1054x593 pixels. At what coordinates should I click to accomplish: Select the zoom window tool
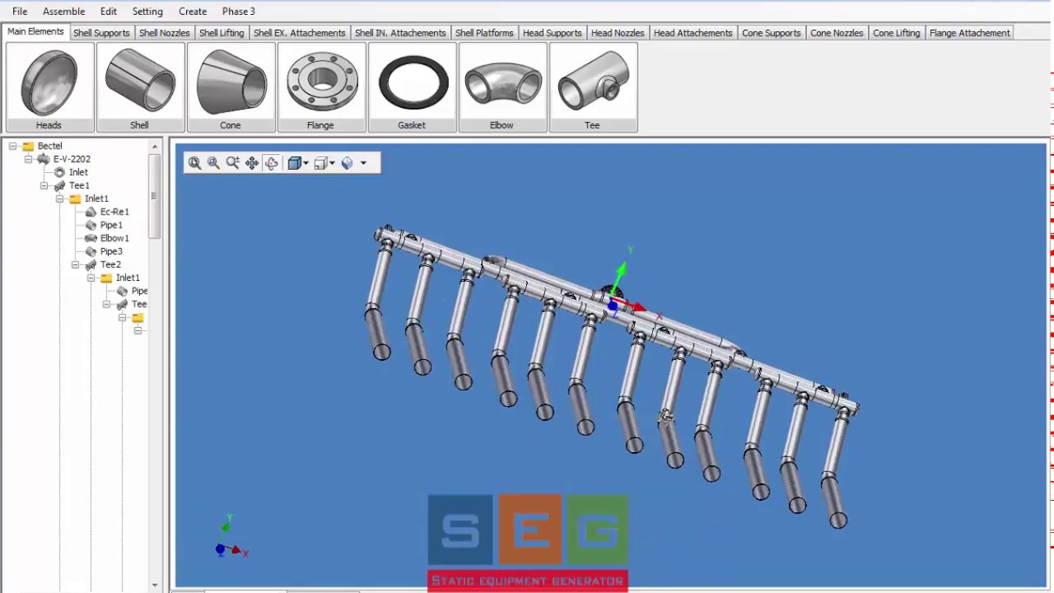coord(213,163)
